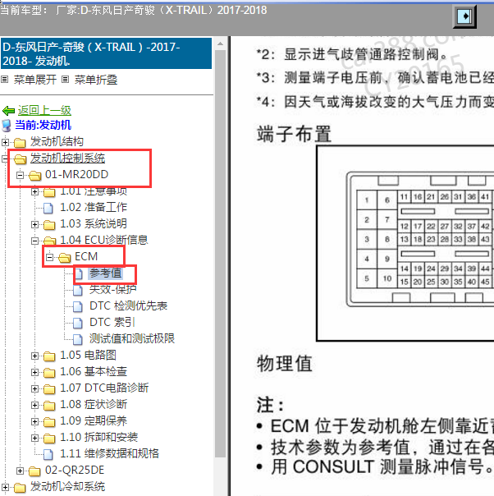Open 1.07 DTC电路诊断 item
Screen dimensions: 494x496
pos(104,388)
